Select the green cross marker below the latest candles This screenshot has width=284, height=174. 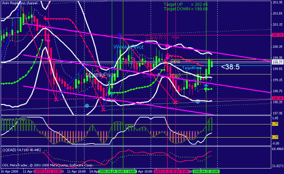point(206,89)
